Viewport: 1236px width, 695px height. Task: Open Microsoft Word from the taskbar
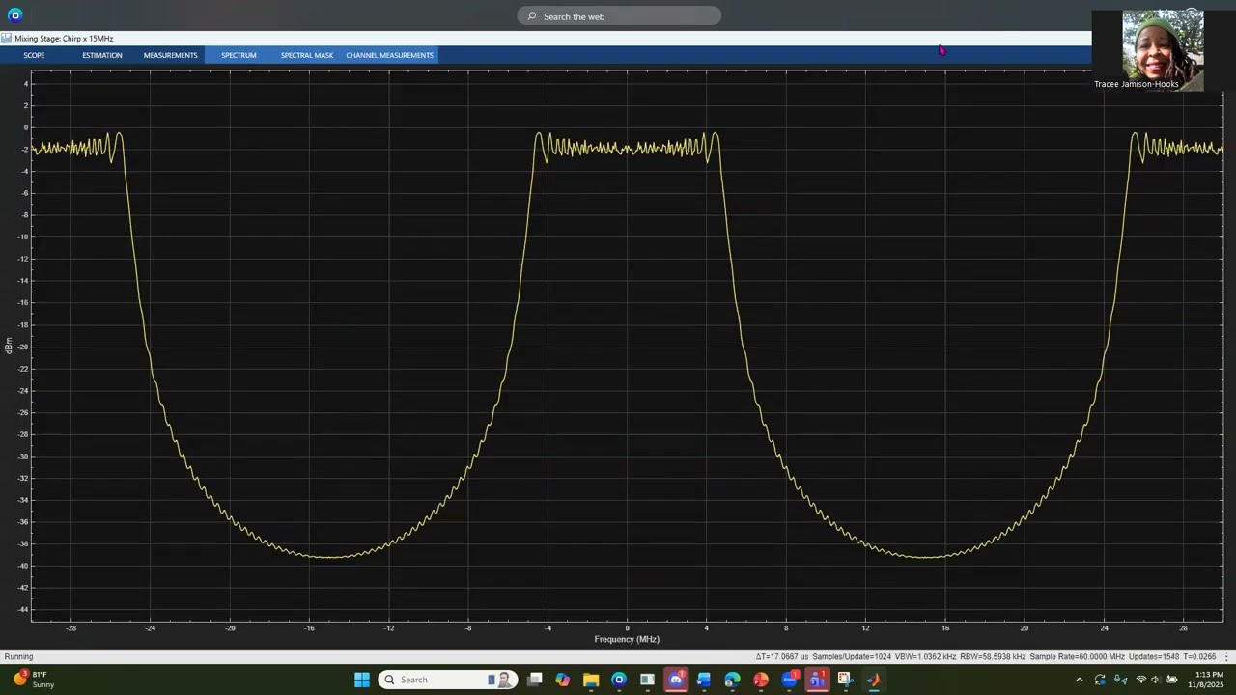point(704,680)
